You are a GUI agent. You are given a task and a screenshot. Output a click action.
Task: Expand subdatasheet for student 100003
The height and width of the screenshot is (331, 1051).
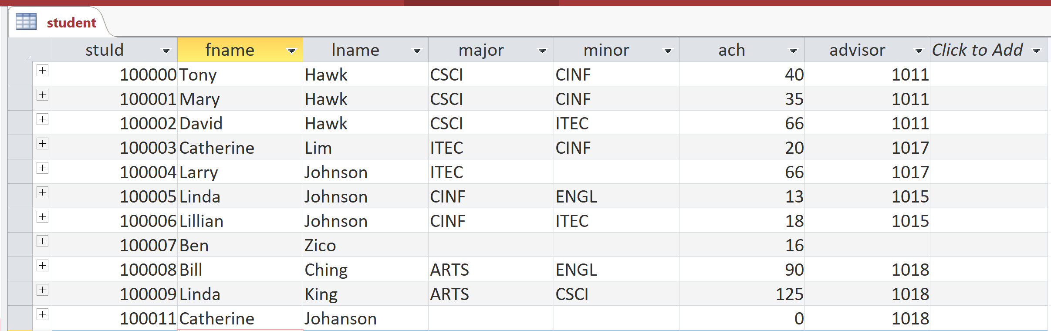click(42, 143)
